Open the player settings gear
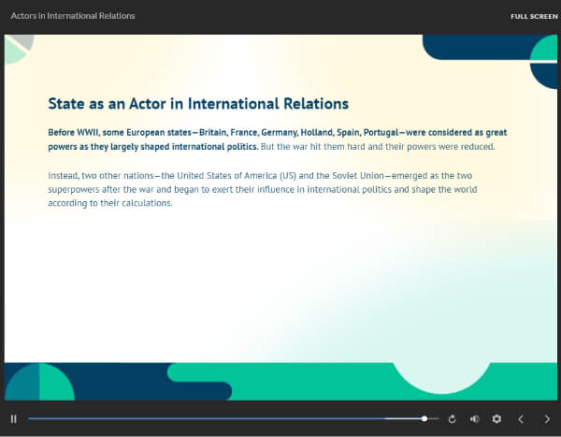Viewport: 561px width, 437px height. tap(496, 418)
